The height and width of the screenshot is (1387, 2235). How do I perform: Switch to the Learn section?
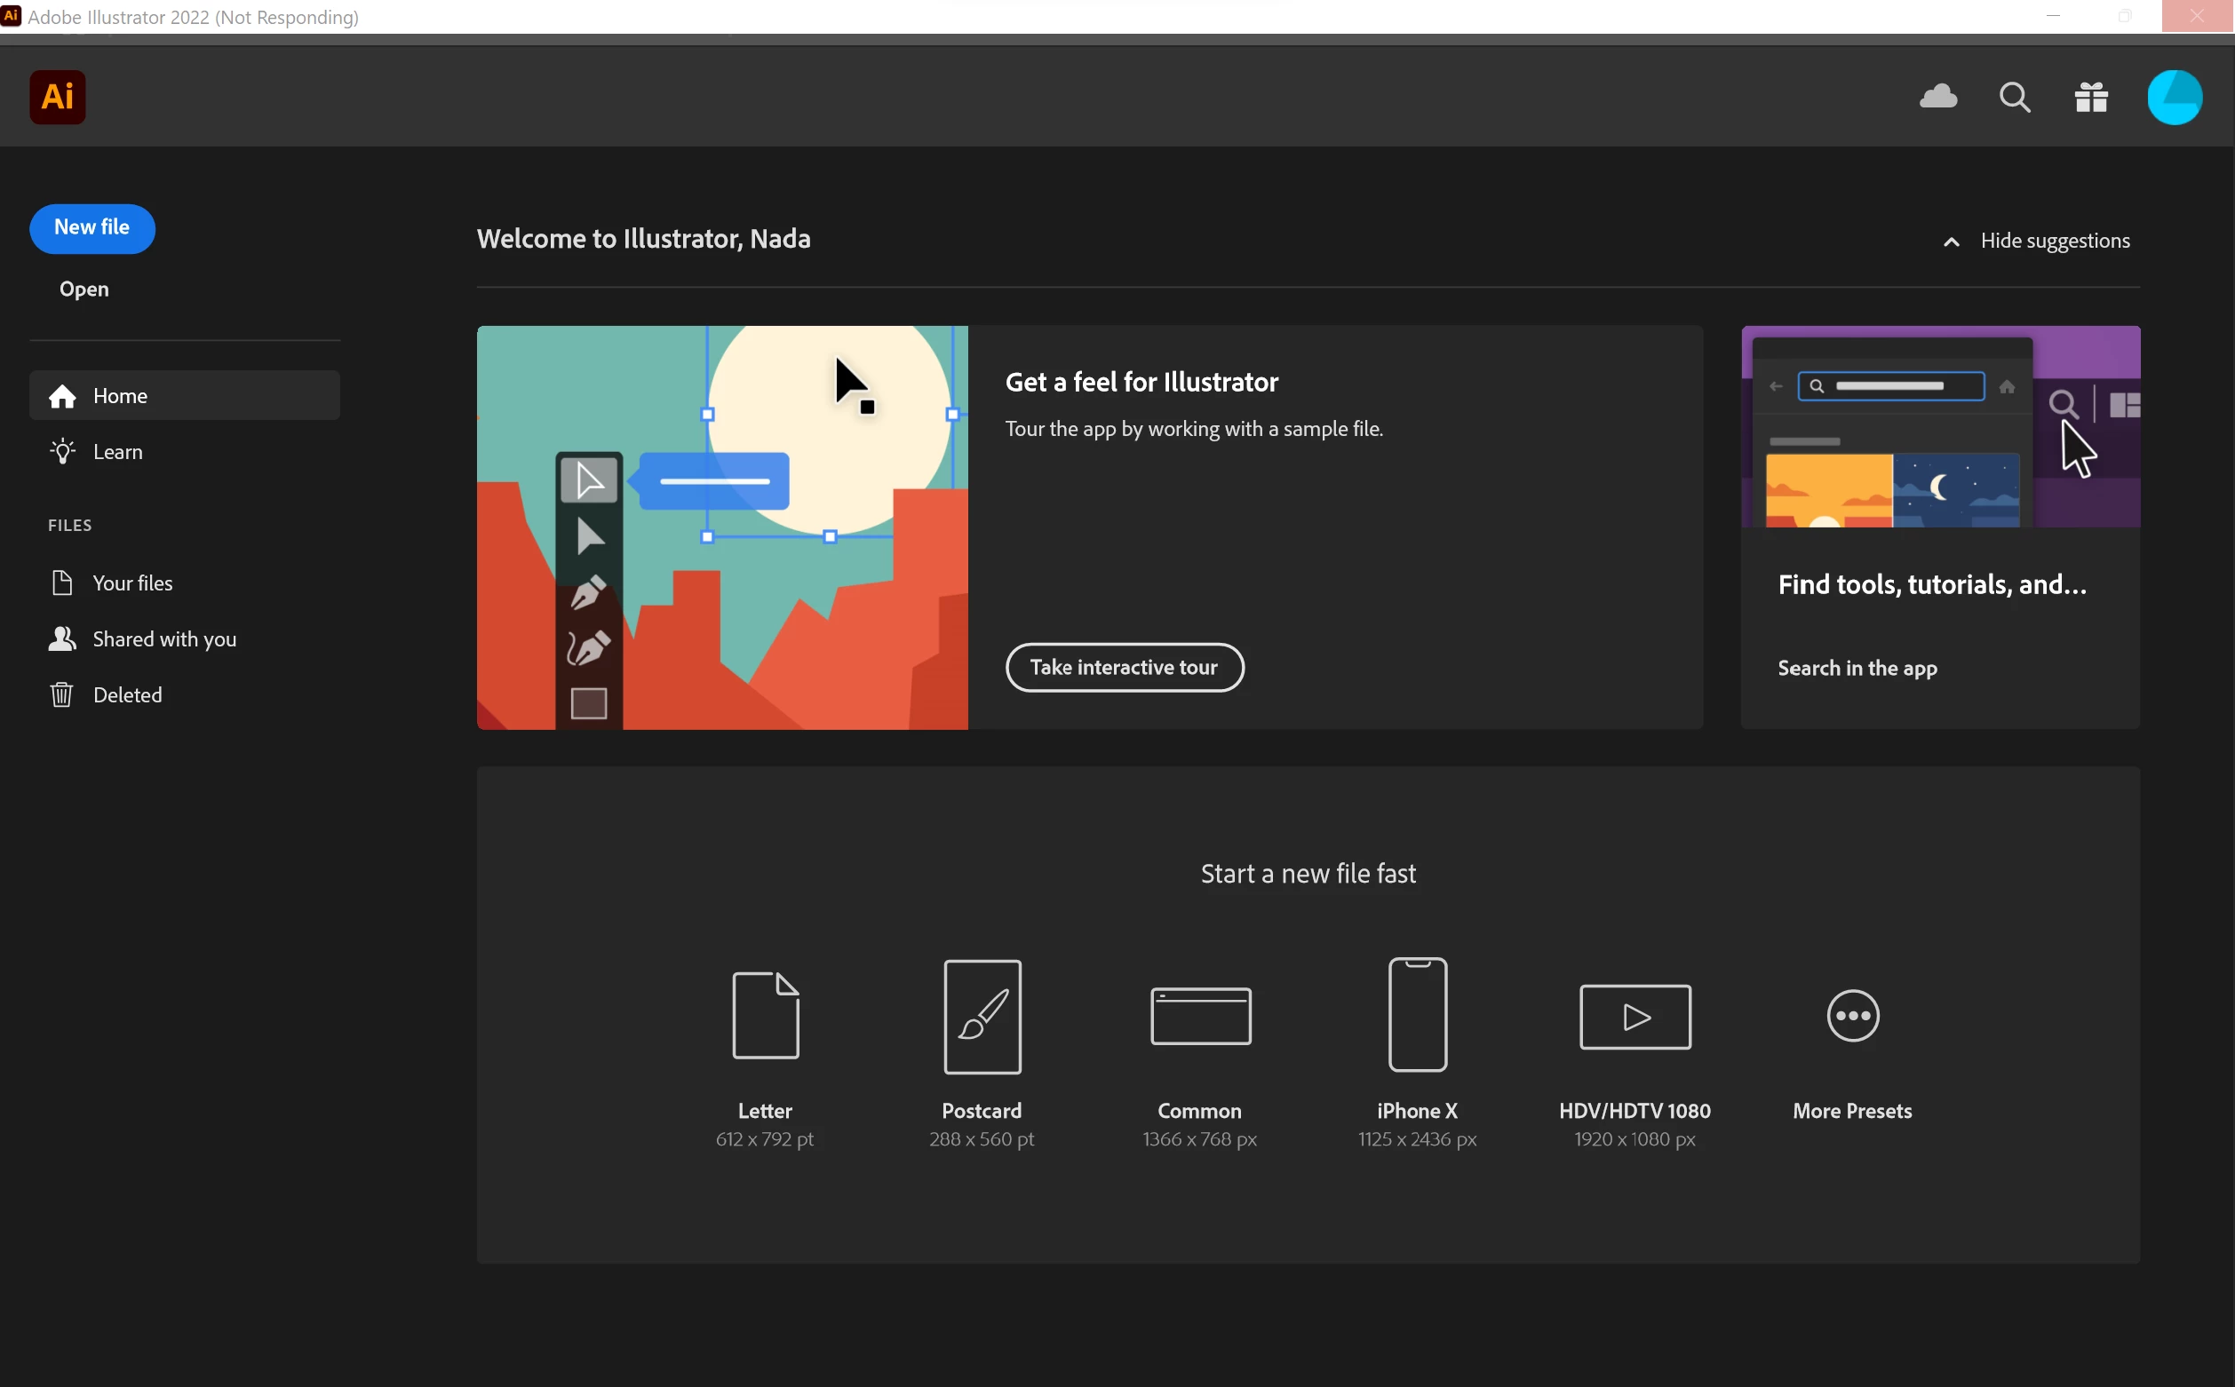click(x=117, y=451)
